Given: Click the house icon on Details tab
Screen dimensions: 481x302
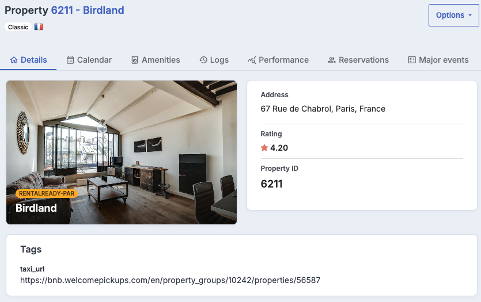Looking at the screenshot, I should click(x=14, y=60).
